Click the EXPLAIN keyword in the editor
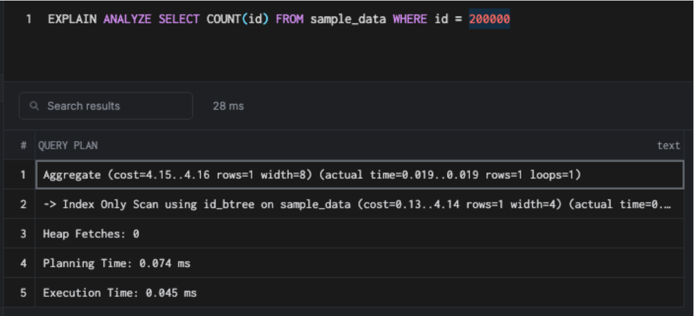 pyautogui.click(x=72, y=19)
